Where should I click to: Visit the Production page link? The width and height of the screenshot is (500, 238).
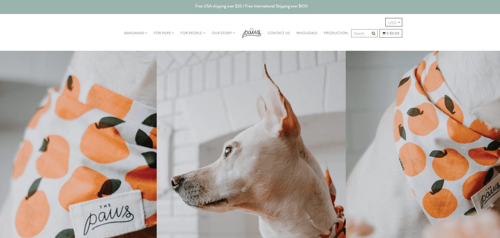(x=336, y=33)
